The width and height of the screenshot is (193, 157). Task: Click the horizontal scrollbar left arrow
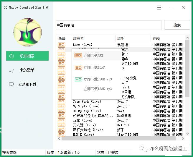(x=59, y=139)
